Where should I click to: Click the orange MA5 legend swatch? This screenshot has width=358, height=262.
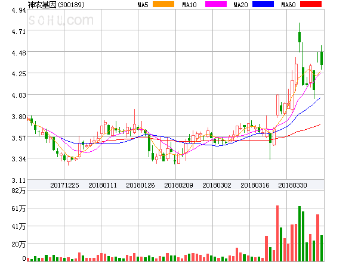163,4
